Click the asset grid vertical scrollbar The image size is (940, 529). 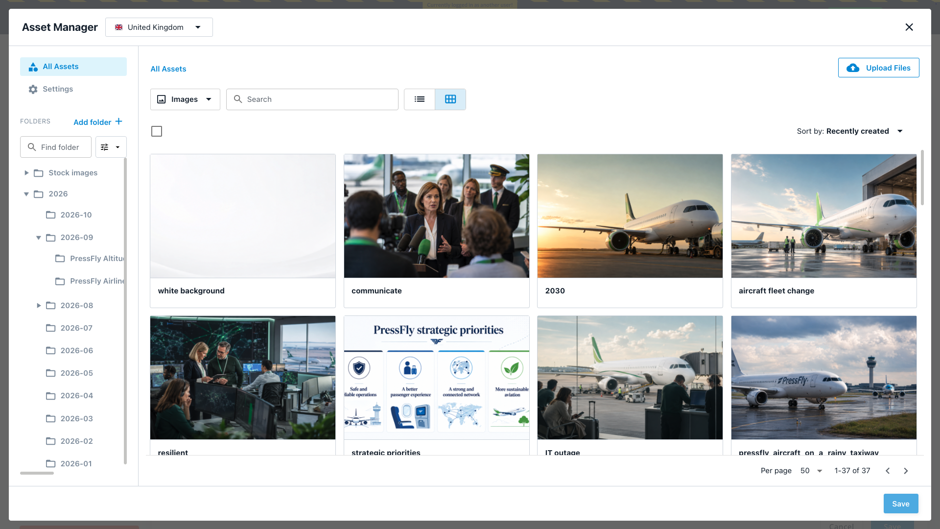coord(922,178)
